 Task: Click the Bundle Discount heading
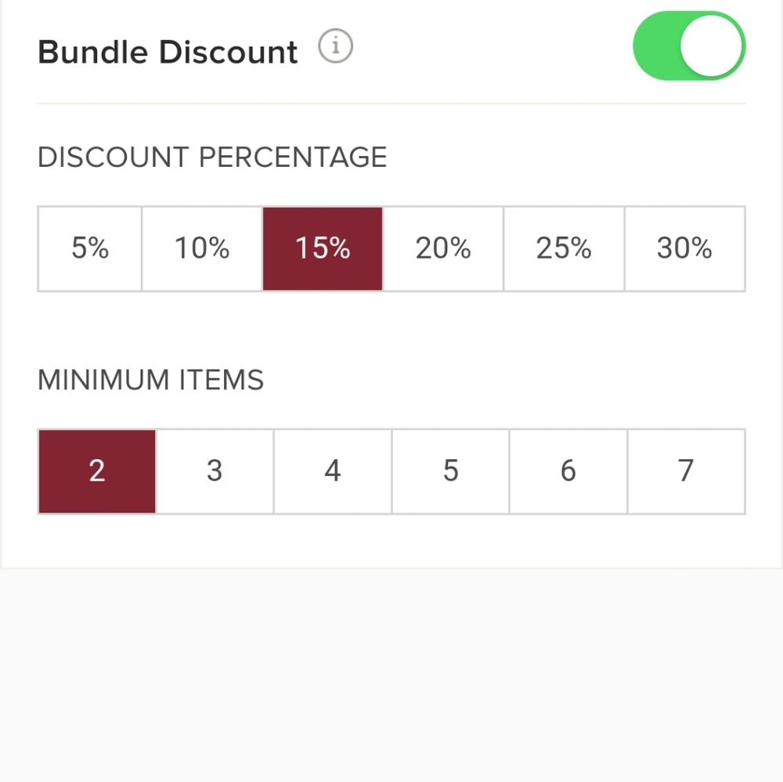168,50
